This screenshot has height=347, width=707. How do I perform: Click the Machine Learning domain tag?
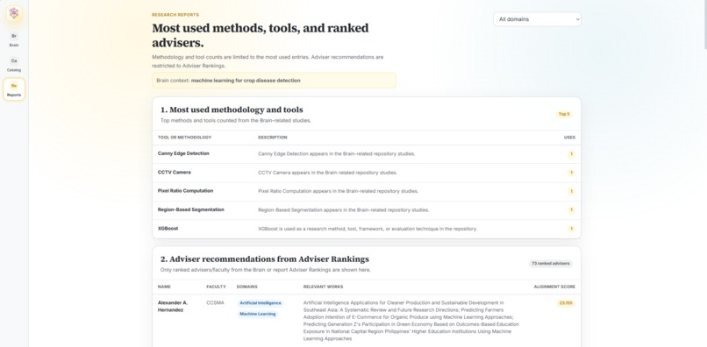pos(258,314)
